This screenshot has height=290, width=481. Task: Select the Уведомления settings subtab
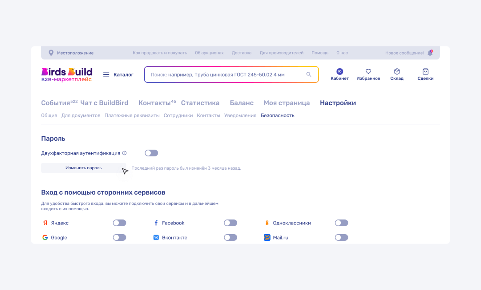coord(240,115)
